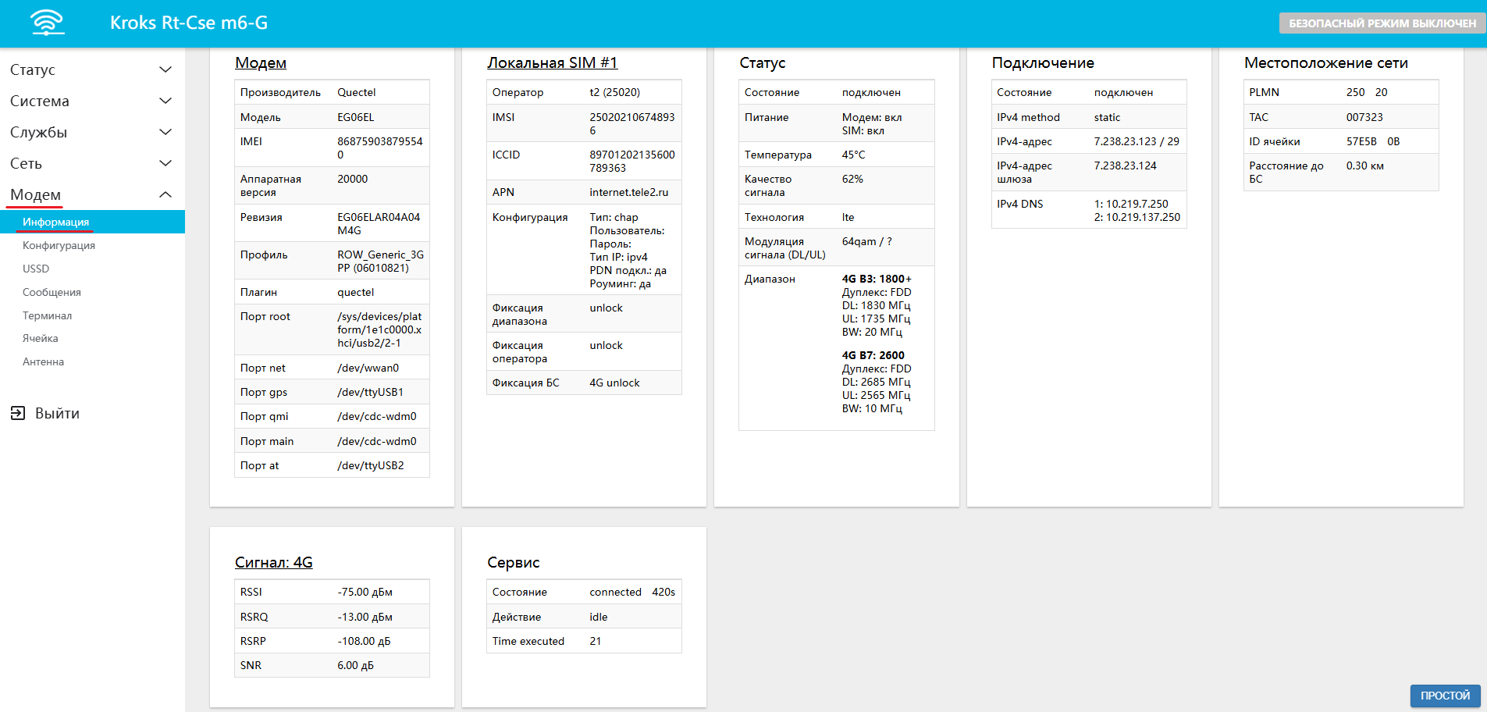Expand the Сеть menu chevron

click(165, 163)
